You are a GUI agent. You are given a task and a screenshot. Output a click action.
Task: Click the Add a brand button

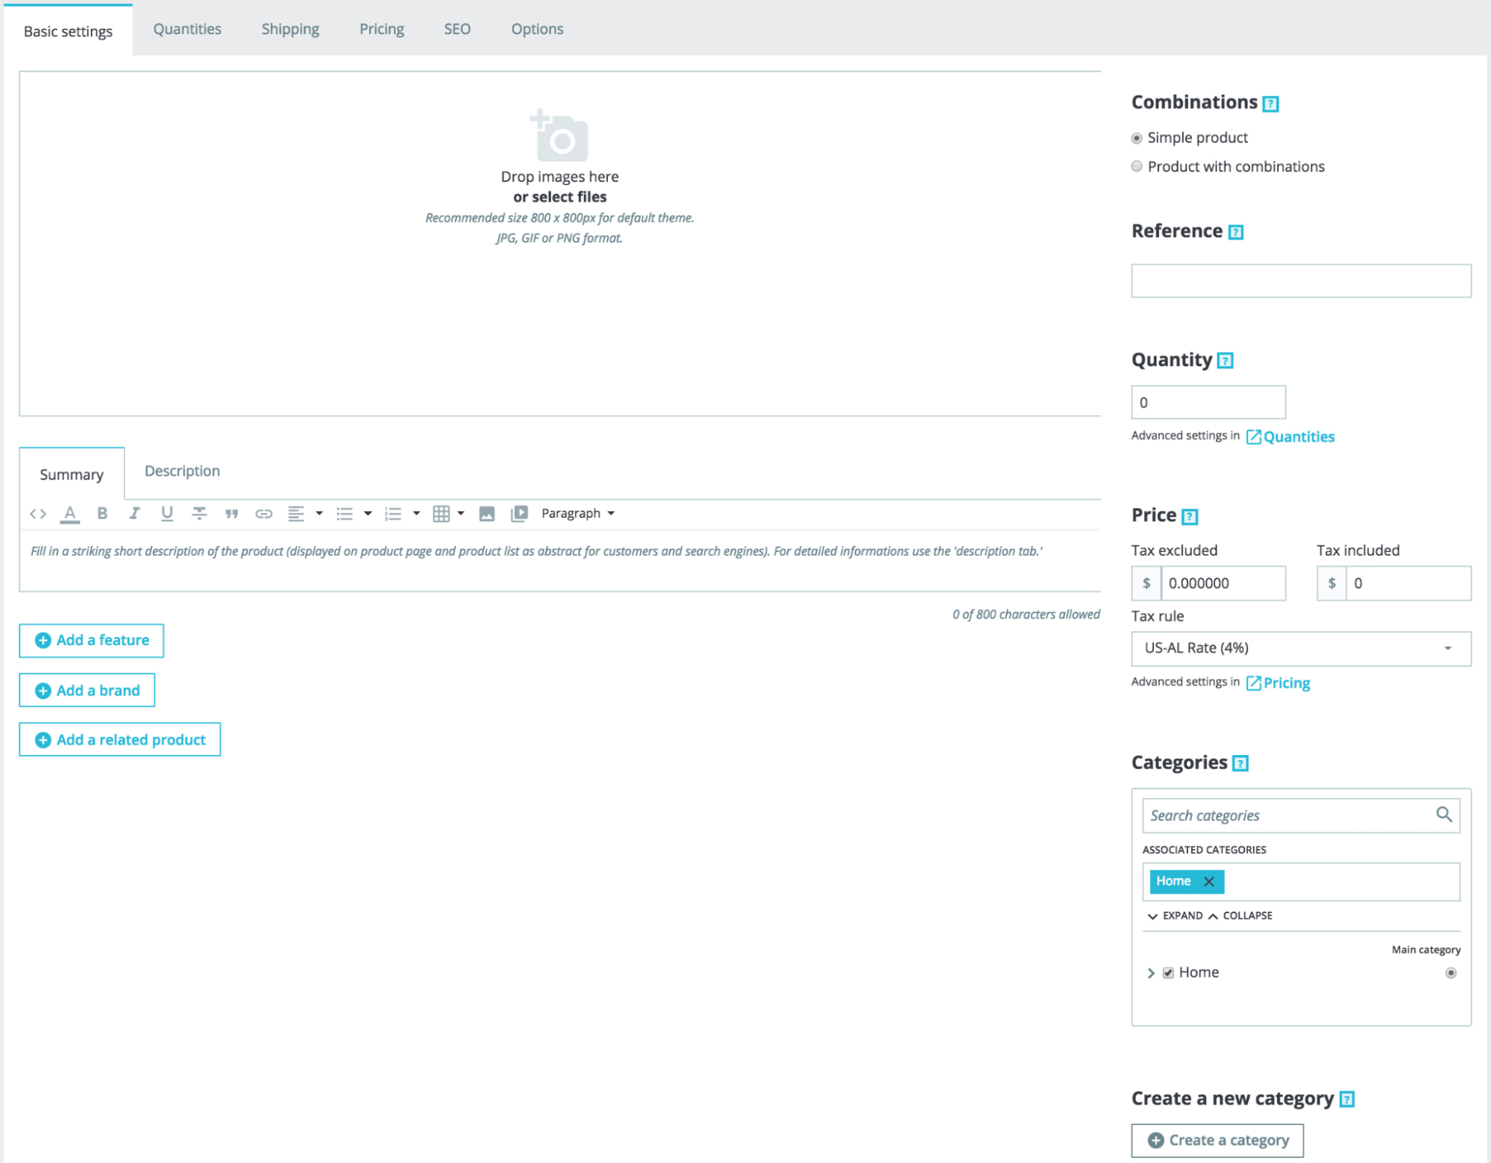click(x=87, y=690)
